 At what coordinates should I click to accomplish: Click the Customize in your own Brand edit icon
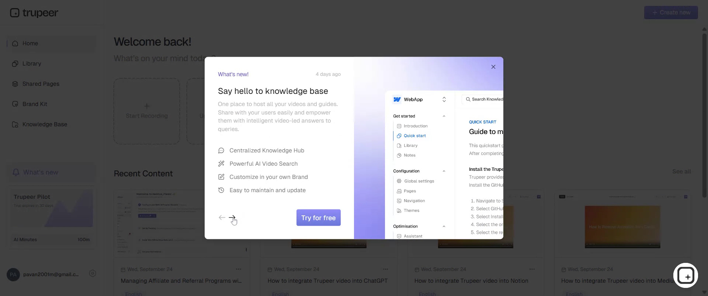pos(221,177)
